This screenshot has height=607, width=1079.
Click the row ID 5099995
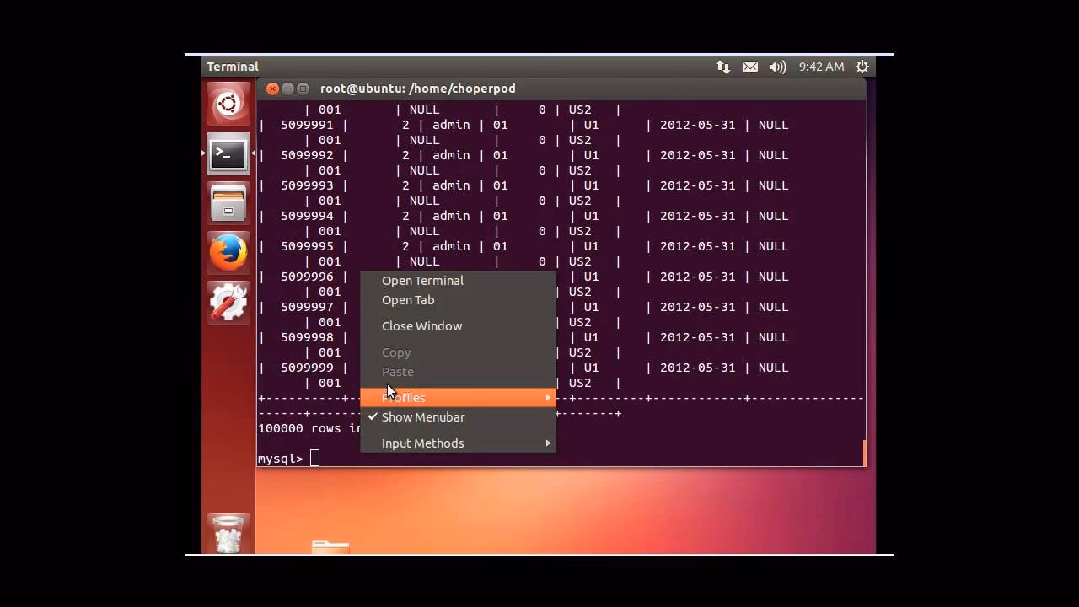pos(307,246)
